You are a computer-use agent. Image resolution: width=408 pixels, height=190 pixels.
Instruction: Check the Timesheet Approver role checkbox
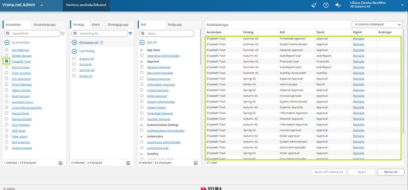click(142, 113)
